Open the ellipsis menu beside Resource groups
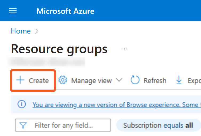The height and width of the screenshot is (136, 201). pos(124,49)
